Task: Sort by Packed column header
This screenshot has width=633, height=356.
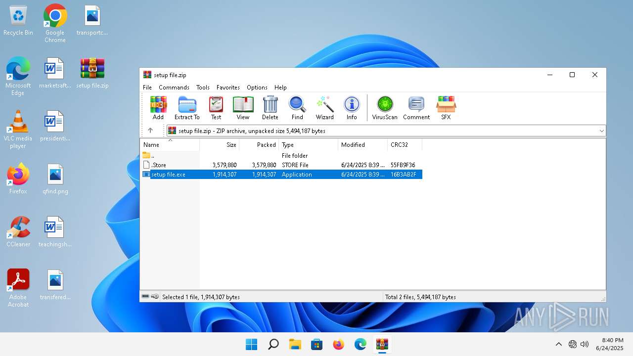Action: pos(259,145)
